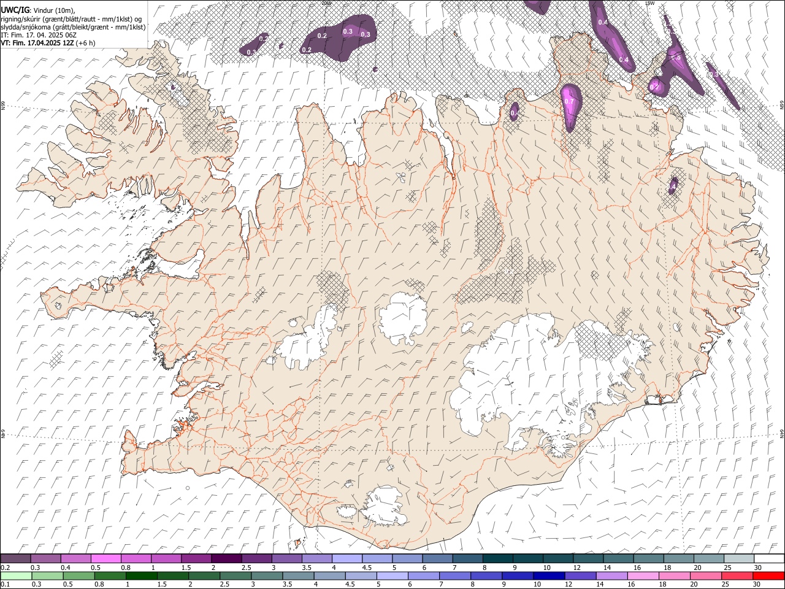Screen dimensions: 785x589
Task: Click the pale green 0.1 rain legend swatch
Action: (17, 576)
